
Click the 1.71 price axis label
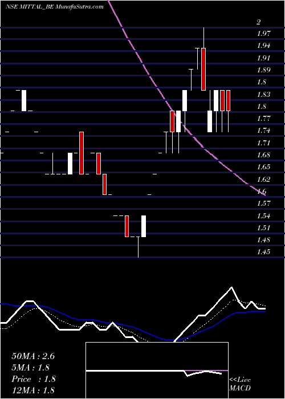tap(263, 143)
